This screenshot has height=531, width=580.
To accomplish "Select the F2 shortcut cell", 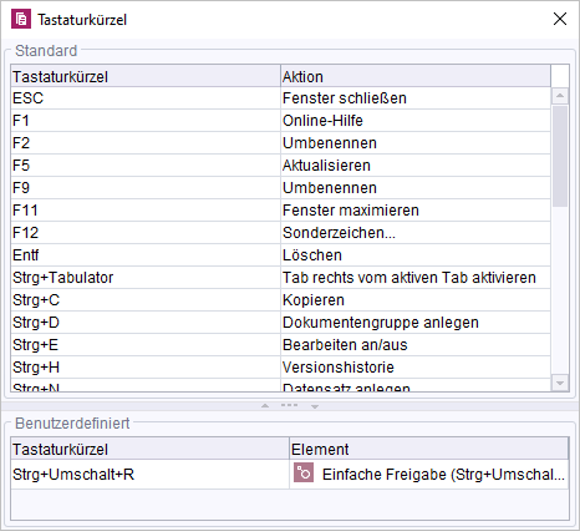I will coord(146,143).
